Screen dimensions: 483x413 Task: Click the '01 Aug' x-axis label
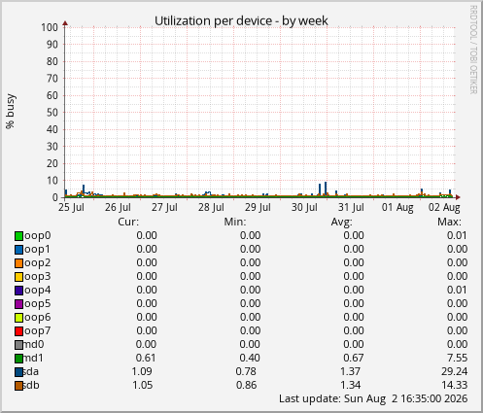(x=397, y=207)
